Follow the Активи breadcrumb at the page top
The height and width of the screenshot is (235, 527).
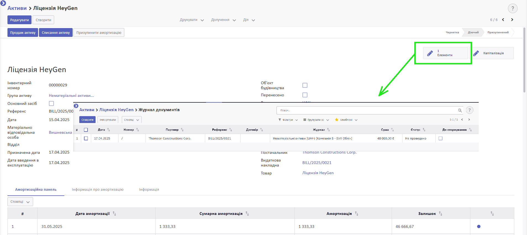pos(17,8)
